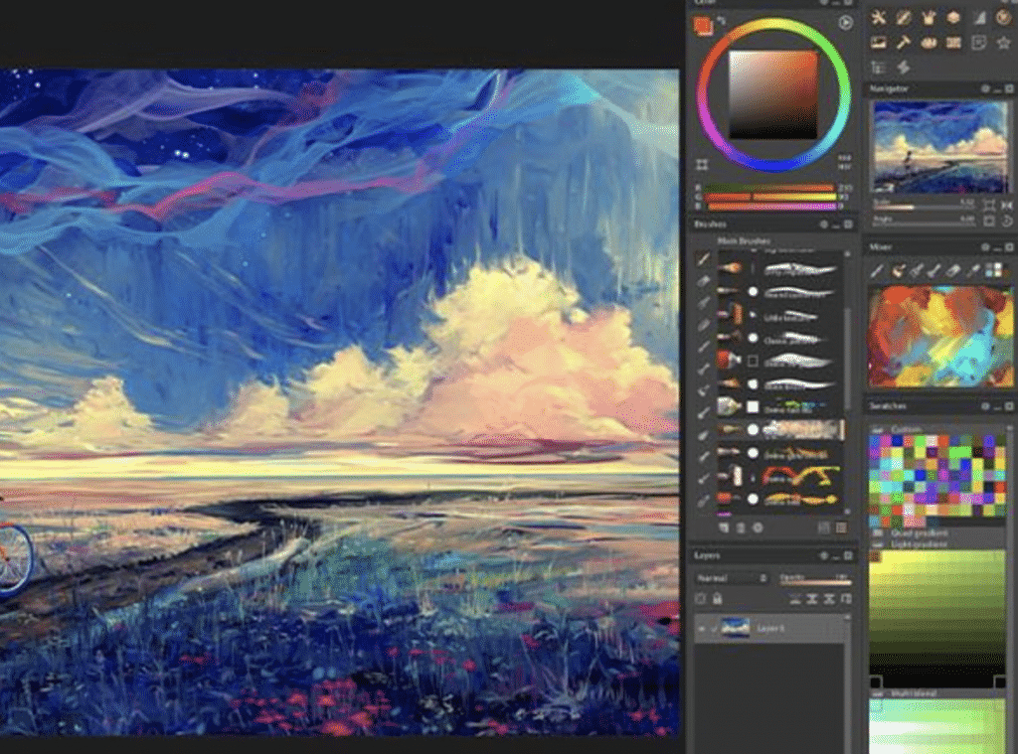Select the wrench tool icon in the top toolbar
This screenshot has width=1018, height=754.
pyautogui.click(x=879, y=17)
